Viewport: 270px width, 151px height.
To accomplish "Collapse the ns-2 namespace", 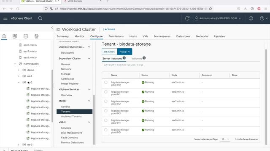I will (x=19, y=82).
